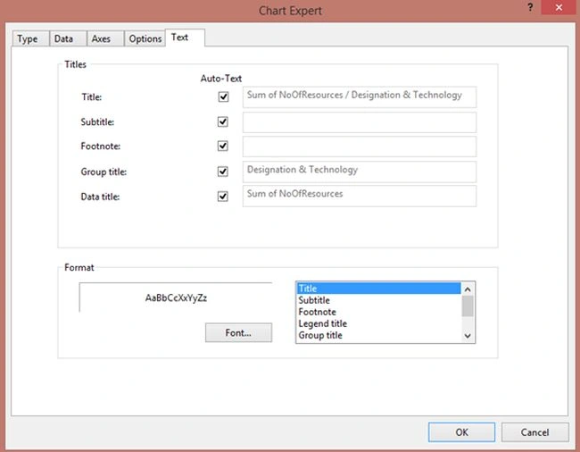
Task: Click the format list scroll down arrow
Action: [468, 336]
